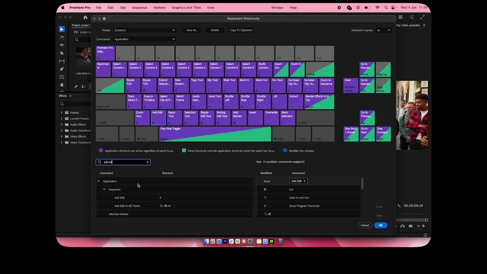487x274 pixels.
Task: Expand Lumetri Presets folder in Effects
Action: point(62,119)
